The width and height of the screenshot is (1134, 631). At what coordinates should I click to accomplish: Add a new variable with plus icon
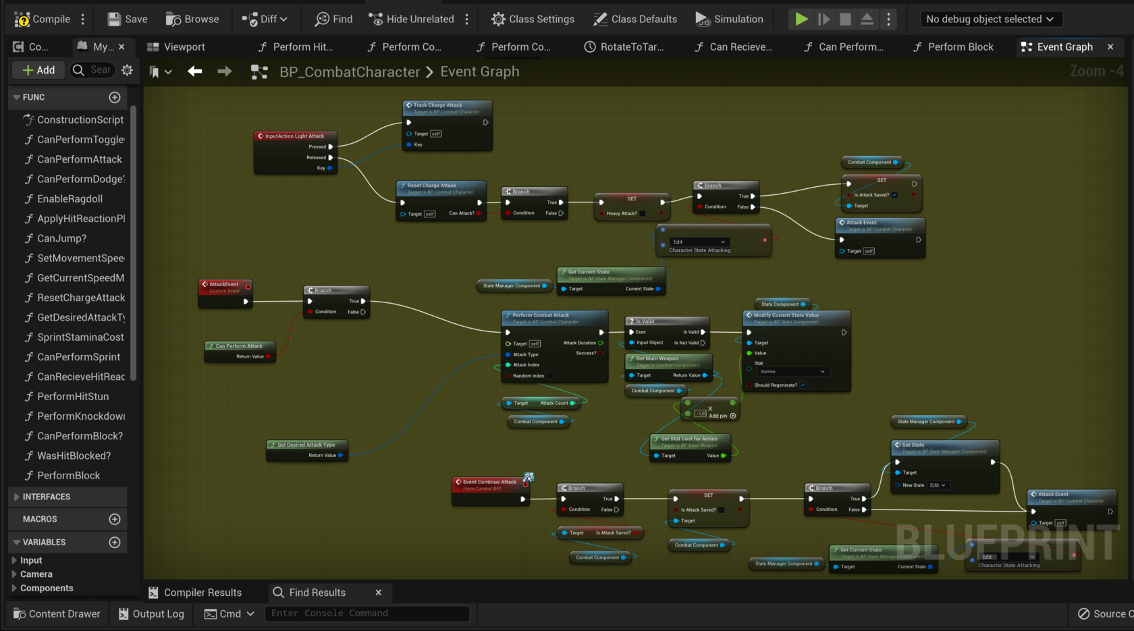coord(115,543)
